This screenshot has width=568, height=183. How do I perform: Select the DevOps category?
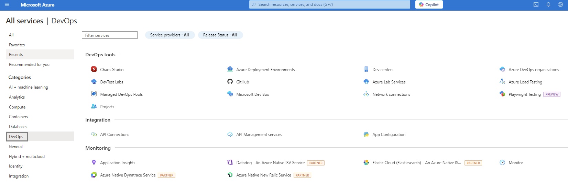point(40,137)
